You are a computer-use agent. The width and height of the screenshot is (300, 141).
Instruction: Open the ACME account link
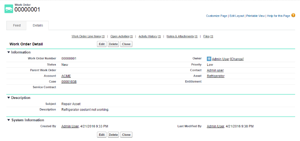(x=66, y=76)
